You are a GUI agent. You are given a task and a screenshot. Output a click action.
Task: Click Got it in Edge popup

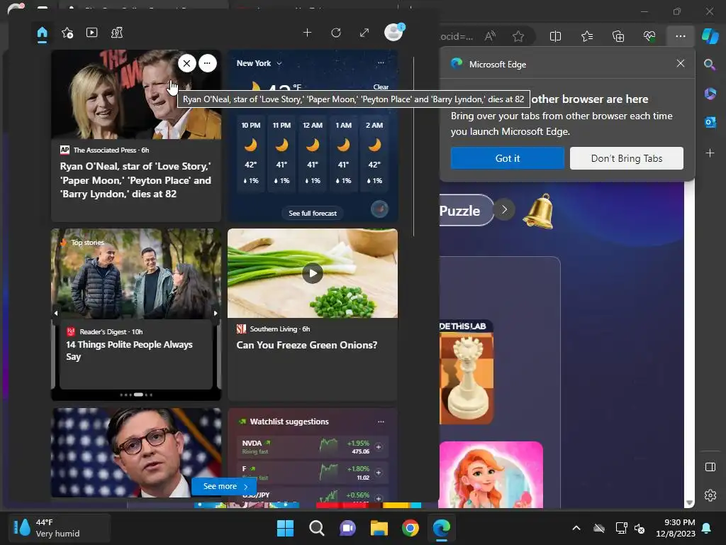pos(508,158)
